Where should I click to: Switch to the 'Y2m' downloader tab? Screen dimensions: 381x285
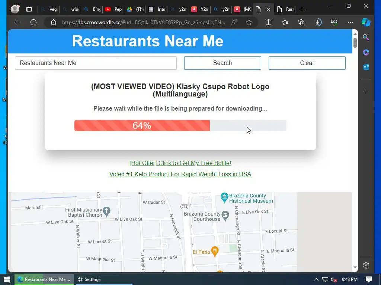coord(200,9)
